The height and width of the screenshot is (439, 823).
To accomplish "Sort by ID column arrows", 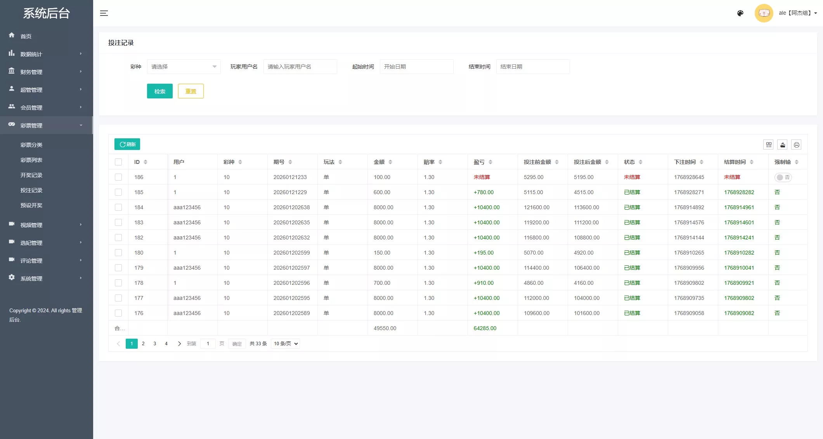I will click(146, 162).
